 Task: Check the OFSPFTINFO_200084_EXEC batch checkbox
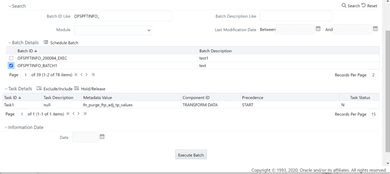11,58
